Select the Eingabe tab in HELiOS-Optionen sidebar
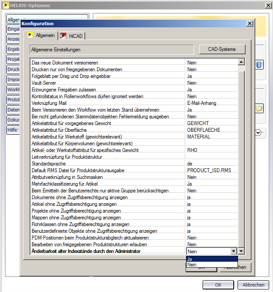Screen dimensions: 273x292 (13, 29)
